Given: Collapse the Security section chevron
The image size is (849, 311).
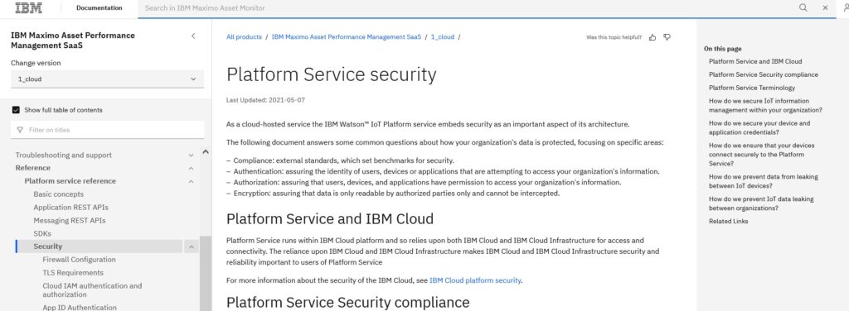Looking at the screenshot, I should pyautogui.click(x=192, y=247).
